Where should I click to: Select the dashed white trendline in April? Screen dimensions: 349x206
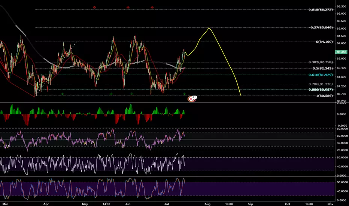pyautogui.click(x=57, y=67)
